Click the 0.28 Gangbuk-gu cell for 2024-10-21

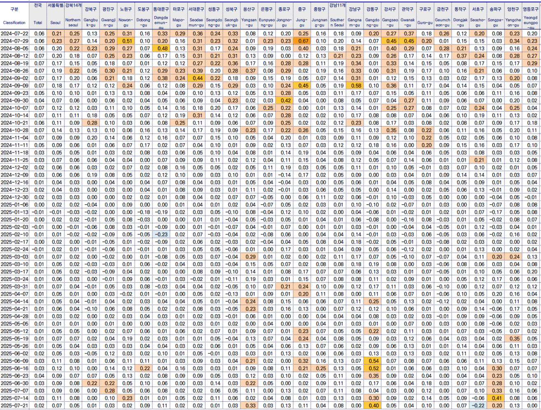pyautogui.click(x=91, y=123)
